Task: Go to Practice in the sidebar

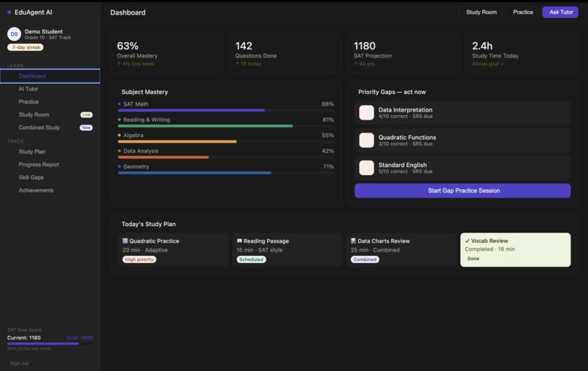Action: (50, 102)
